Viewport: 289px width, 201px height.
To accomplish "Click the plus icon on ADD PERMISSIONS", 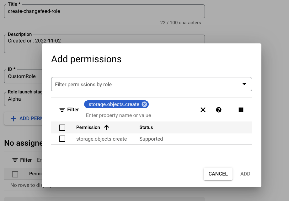I will click(x=13, y=118).
